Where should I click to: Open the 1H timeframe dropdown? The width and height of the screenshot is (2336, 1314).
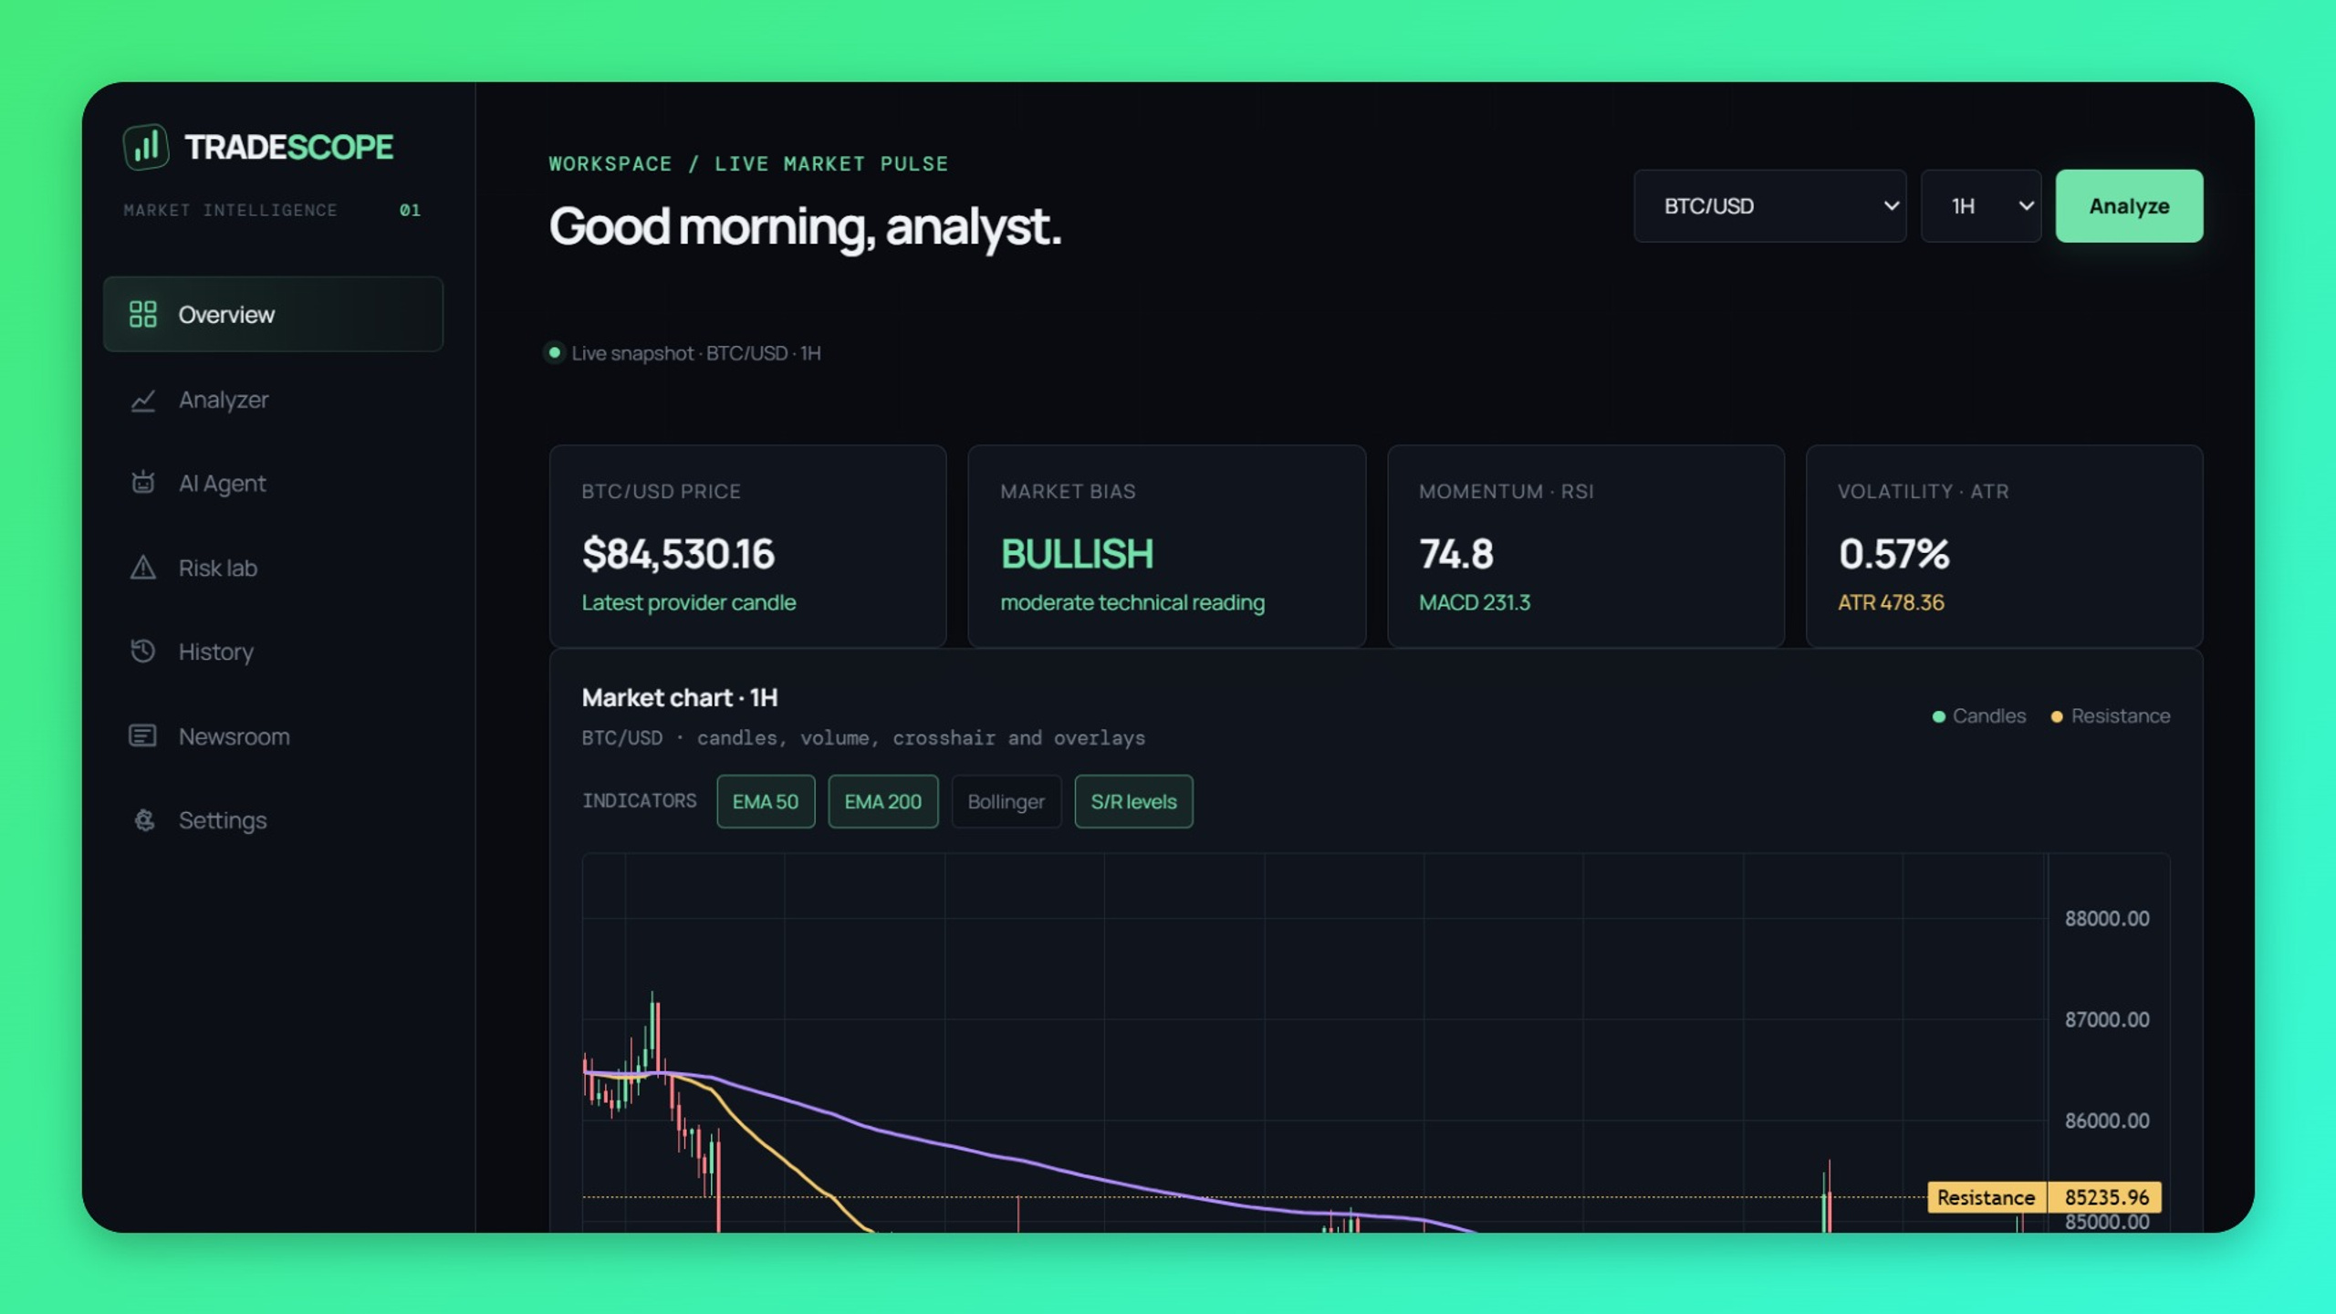(x=1981, y=205)
